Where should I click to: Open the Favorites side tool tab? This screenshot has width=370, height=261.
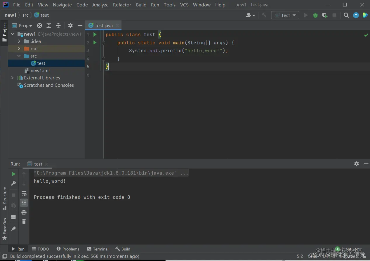[x=4, y=229]
